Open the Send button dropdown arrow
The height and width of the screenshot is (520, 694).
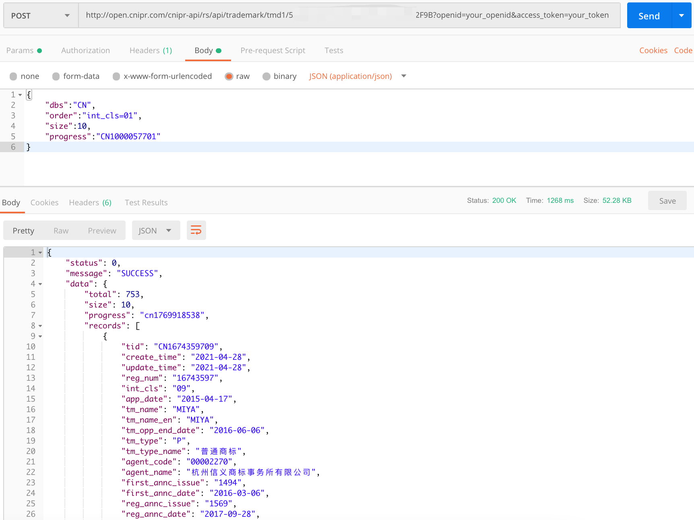682,16
